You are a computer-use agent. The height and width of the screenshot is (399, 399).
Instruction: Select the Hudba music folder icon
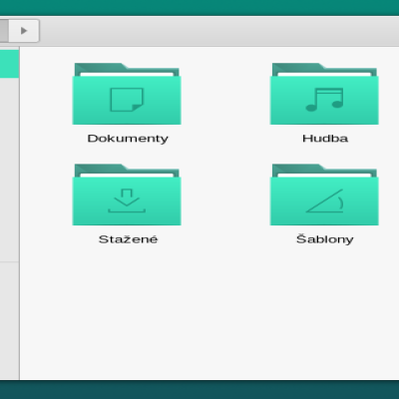(324, 94)
